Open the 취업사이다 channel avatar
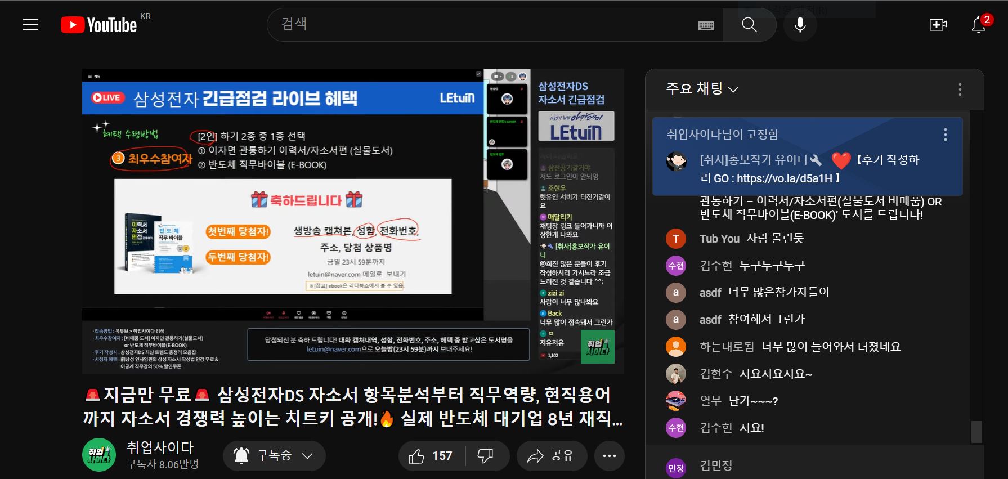The width and height of the screenshot is (1008, 479). click(x=99, y=455)
